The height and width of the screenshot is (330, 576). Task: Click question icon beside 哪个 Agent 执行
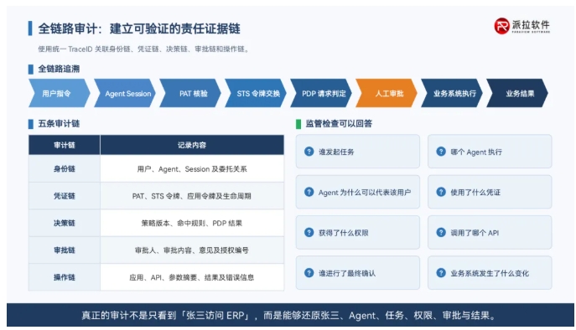441,152
